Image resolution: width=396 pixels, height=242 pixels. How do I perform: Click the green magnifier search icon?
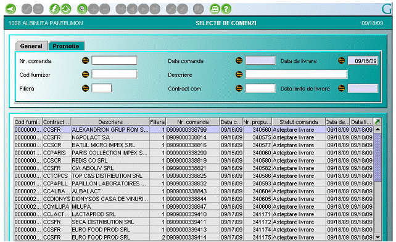click(82, 9)
